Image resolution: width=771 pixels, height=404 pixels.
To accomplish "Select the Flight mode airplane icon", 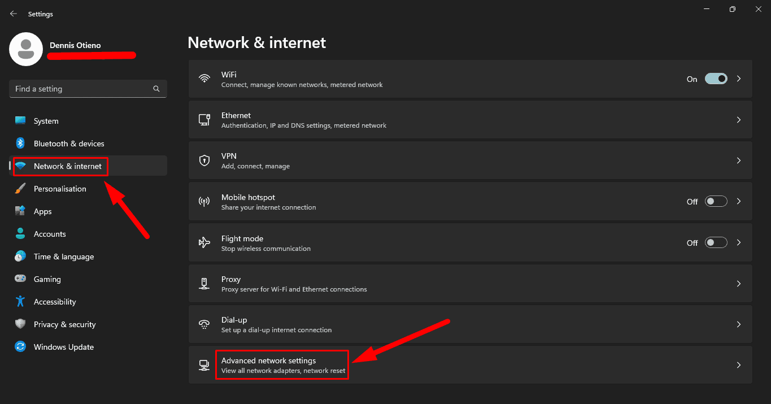I will (x=204, y=242).
